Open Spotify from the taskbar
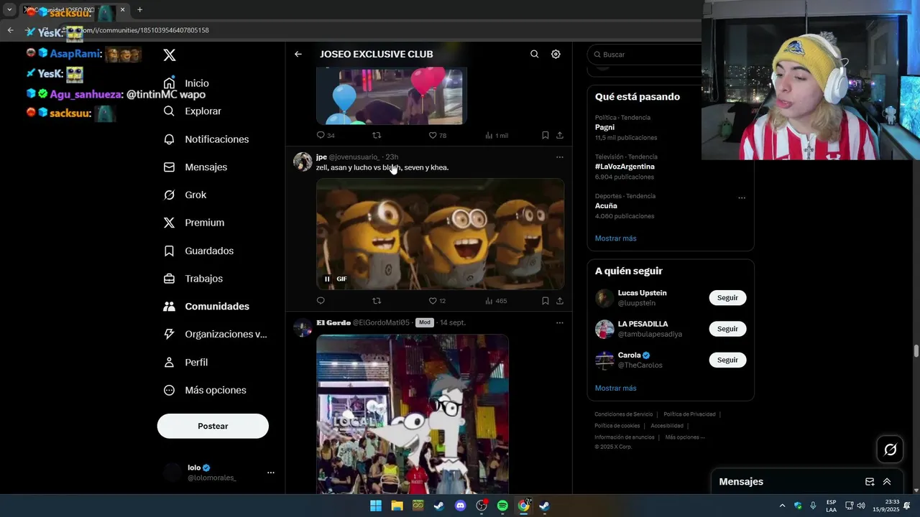The width and height of the screenshot is (920, 517). pos(502,506)
